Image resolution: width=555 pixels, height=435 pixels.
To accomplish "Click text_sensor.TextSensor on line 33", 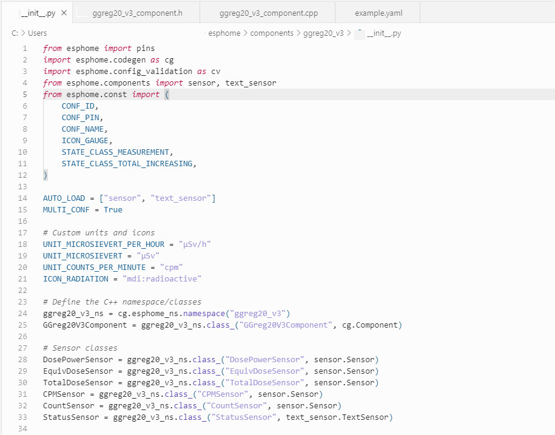I will point(339,417).
